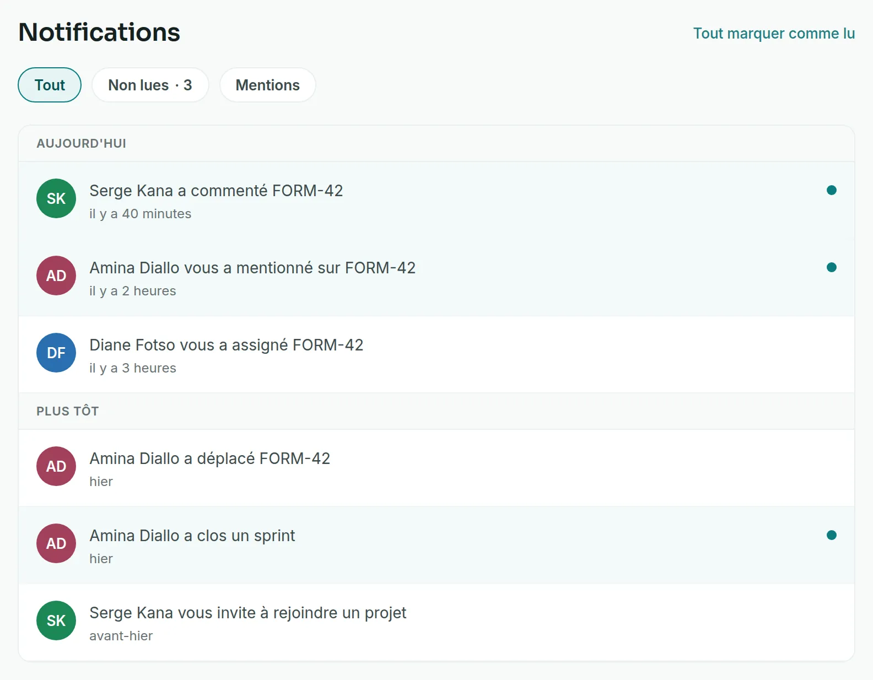Open the Mentions tab

pyautogui.click(x=268, y=85)
